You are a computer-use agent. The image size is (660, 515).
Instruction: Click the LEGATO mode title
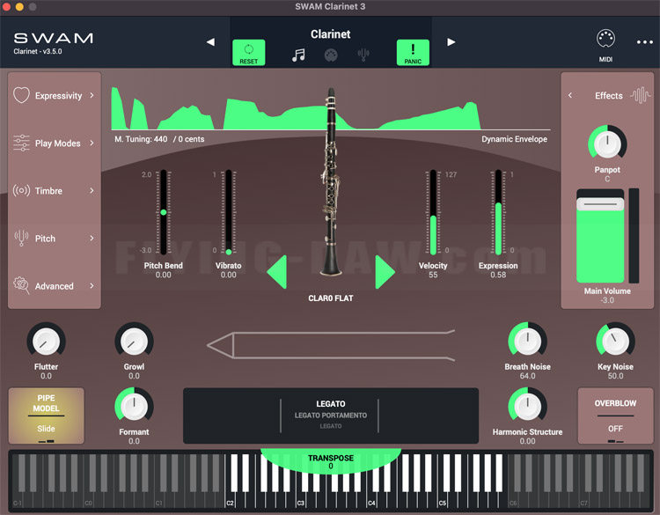(x=331, y=404)
